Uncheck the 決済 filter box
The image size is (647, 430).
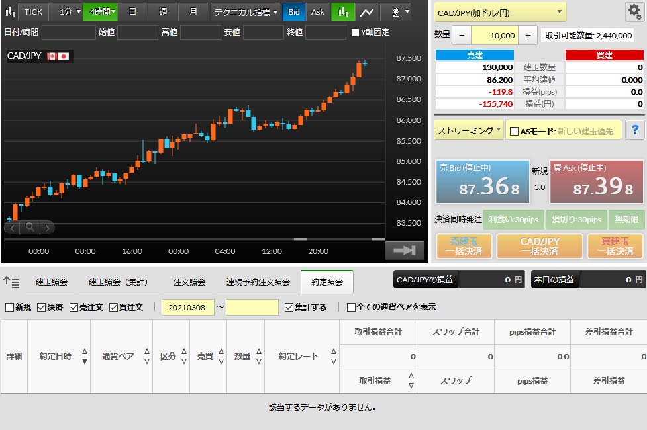(x=41, y=307)
